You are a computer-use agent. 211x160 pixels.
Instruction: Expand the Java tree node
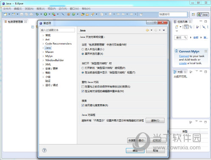[x=43, y=48]
